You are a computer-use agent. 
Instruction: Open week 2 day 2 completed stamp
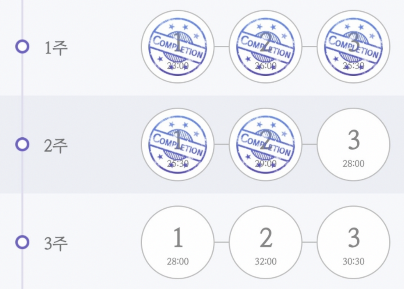(265, 144)
